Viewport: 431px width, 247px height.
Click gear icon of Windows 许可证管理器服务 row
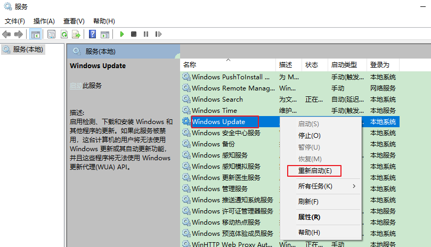point(186,211)
